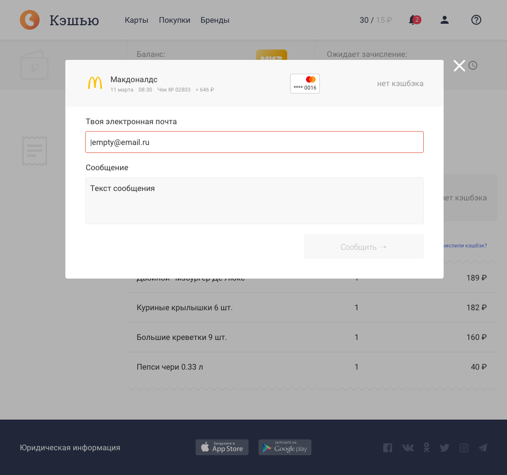This screenshot has width=507, height=475.
Task: Go to the Бренды menu item
Action: point(215,20)
